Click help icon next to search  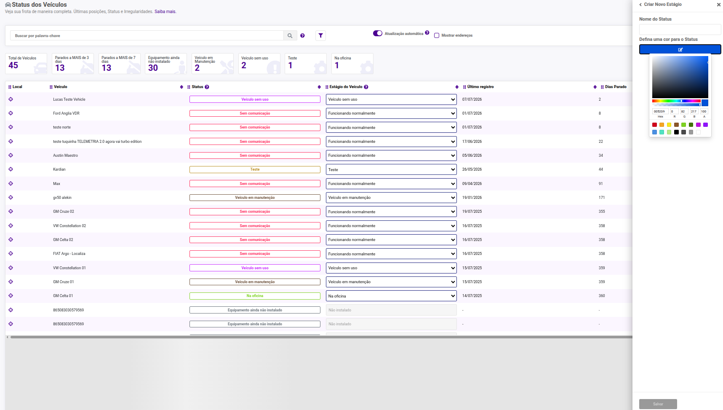(x=302, y=36)
